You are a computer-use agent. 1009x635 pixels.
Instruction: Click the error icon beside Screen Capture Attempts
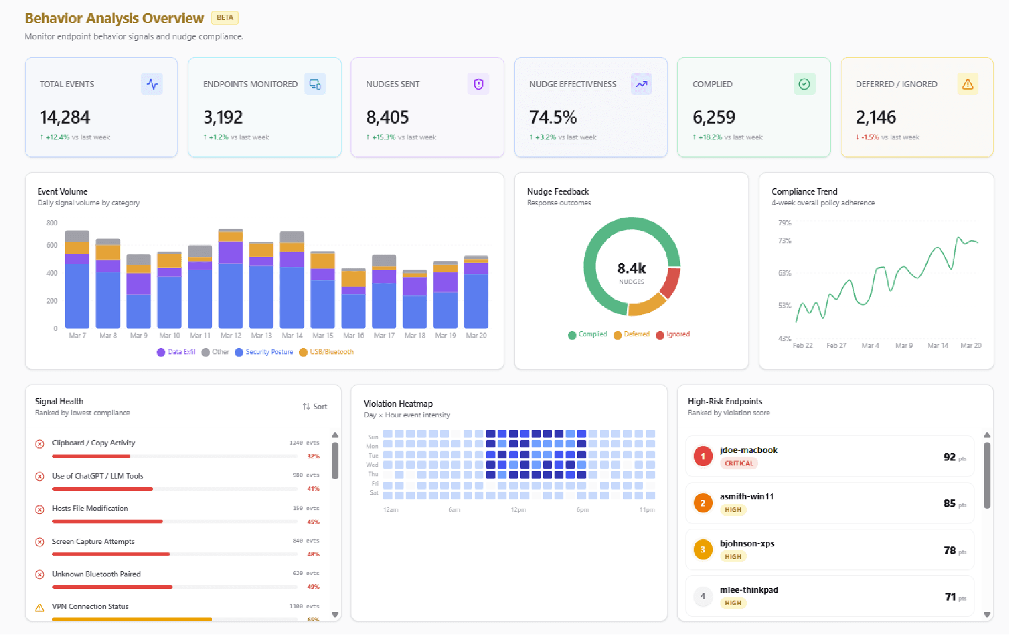tap(39, 542)
